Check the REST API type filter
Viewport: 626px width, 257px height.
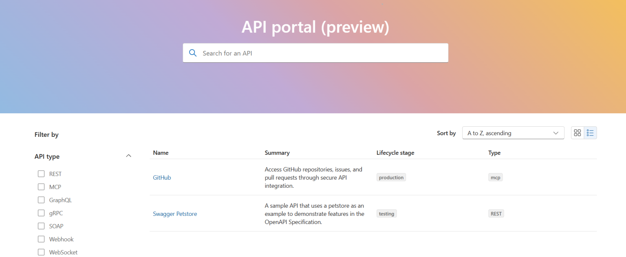click(41, 174)
